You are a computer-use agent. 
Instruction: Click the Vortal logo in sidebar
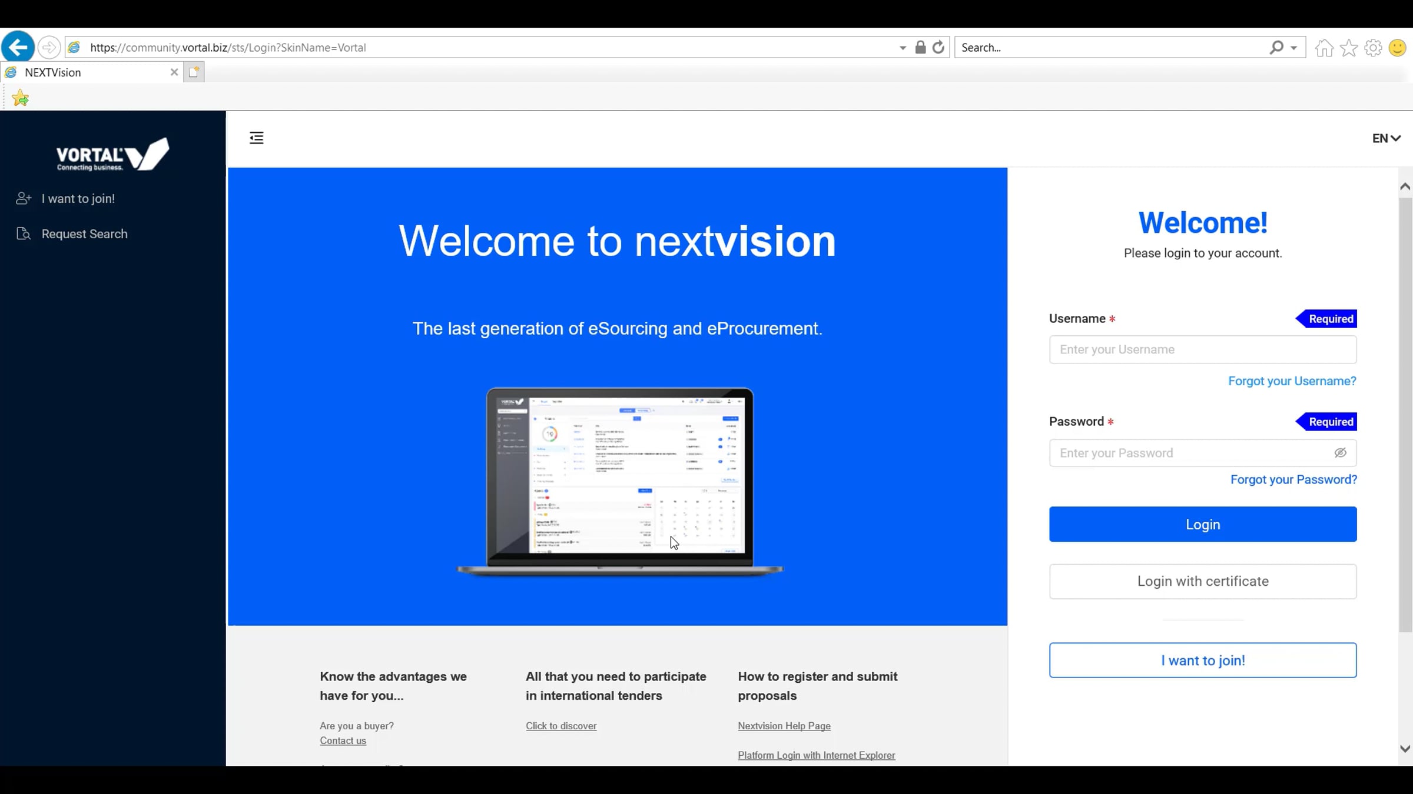click(x=112, y=155)
